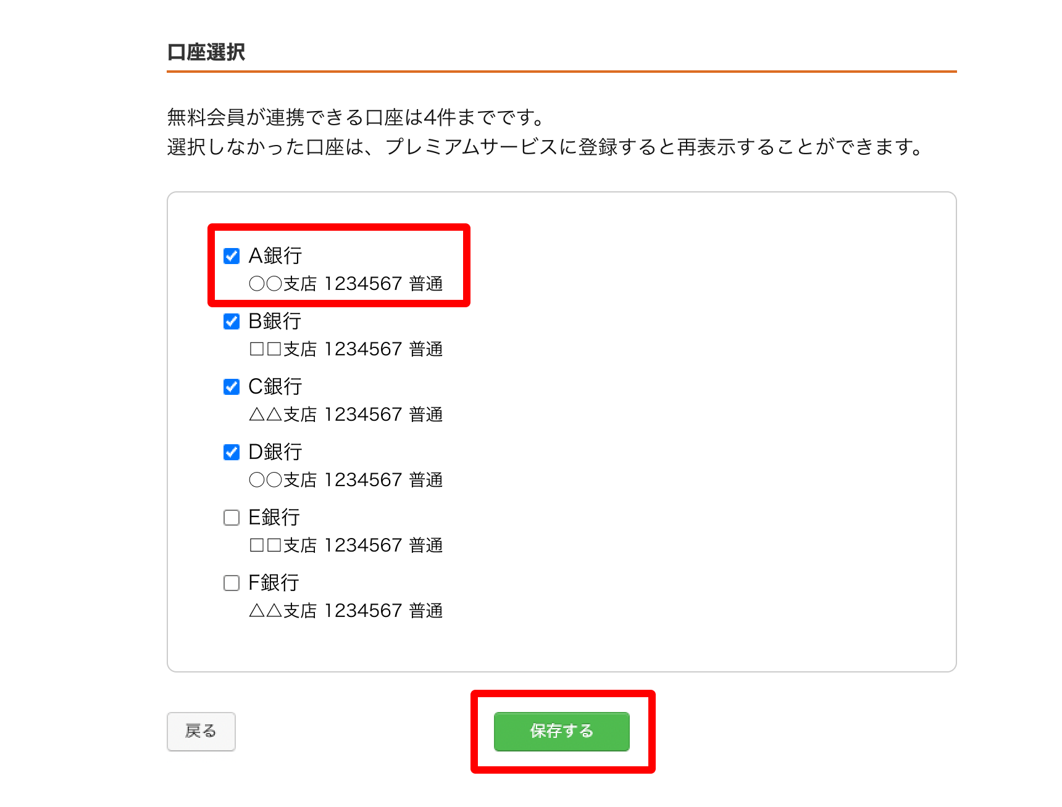Uncheck the D銀行 checkbox
1062x807 pixels.
(x=232, y=452)
